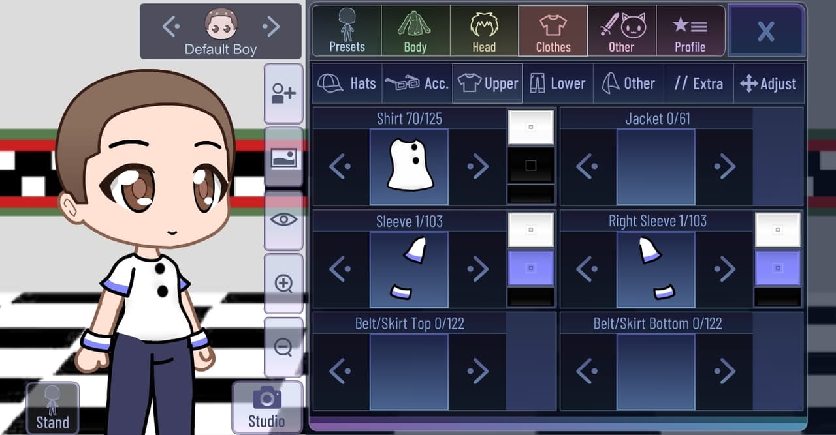This screenshot has width=836, height=435.
Task: Pick the purple Sleeve color swatch
Action: pyautogui.click(x=530, y=268)
